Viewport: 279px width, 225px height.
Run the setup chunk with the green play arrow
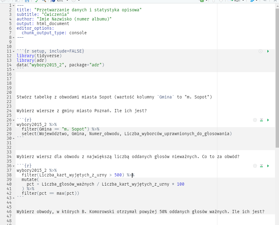tap(268, 51)
